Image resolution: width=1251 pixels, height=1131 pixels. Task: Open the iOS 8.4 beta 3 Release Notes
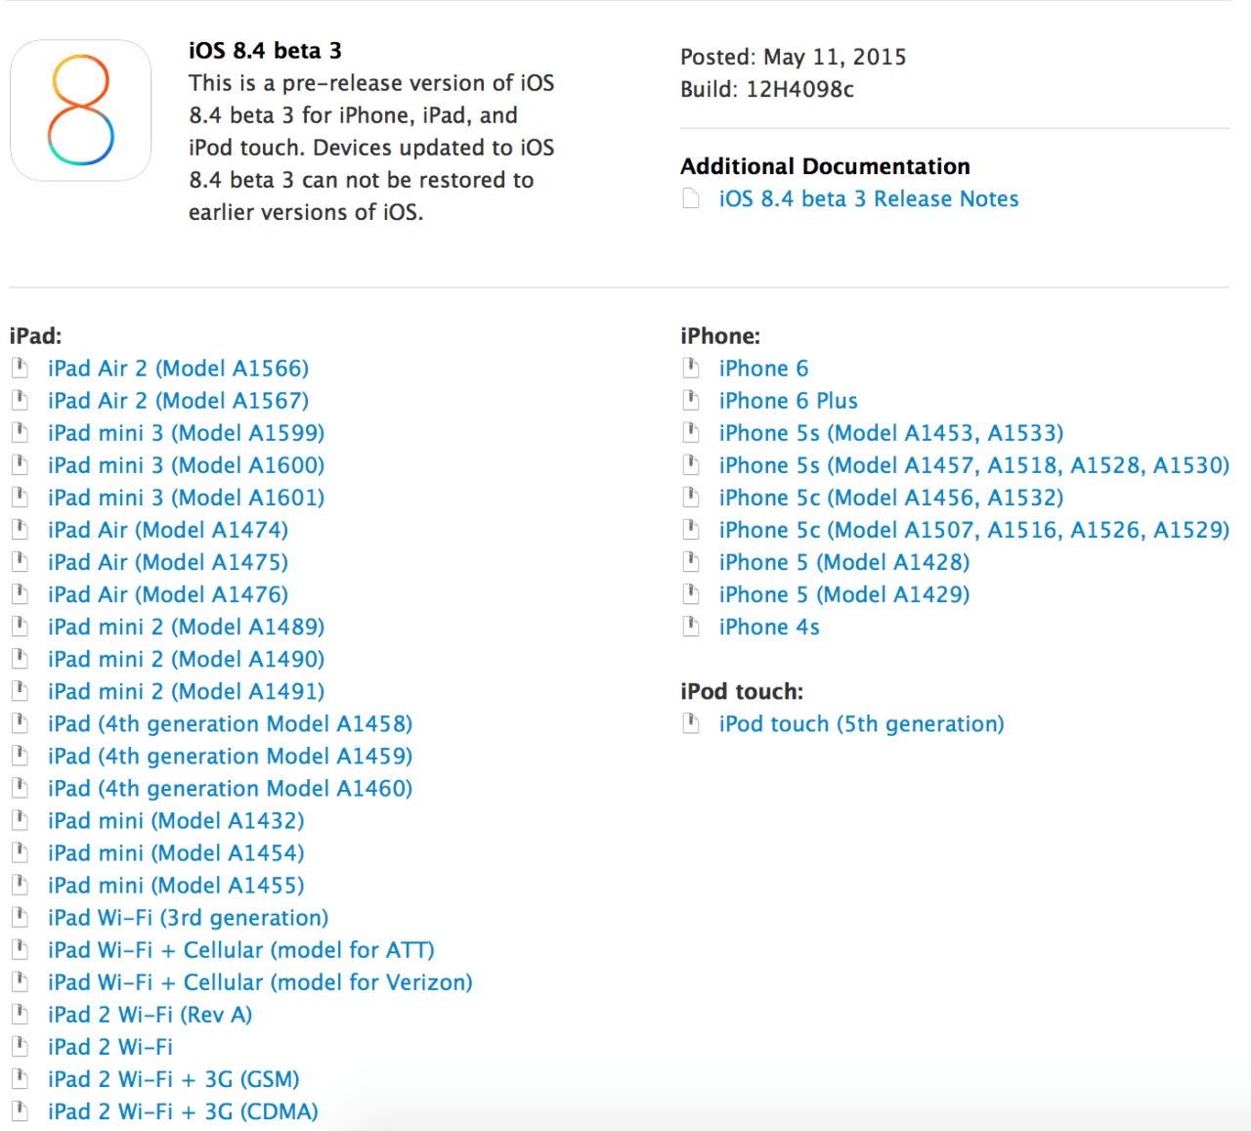[868, 197]
